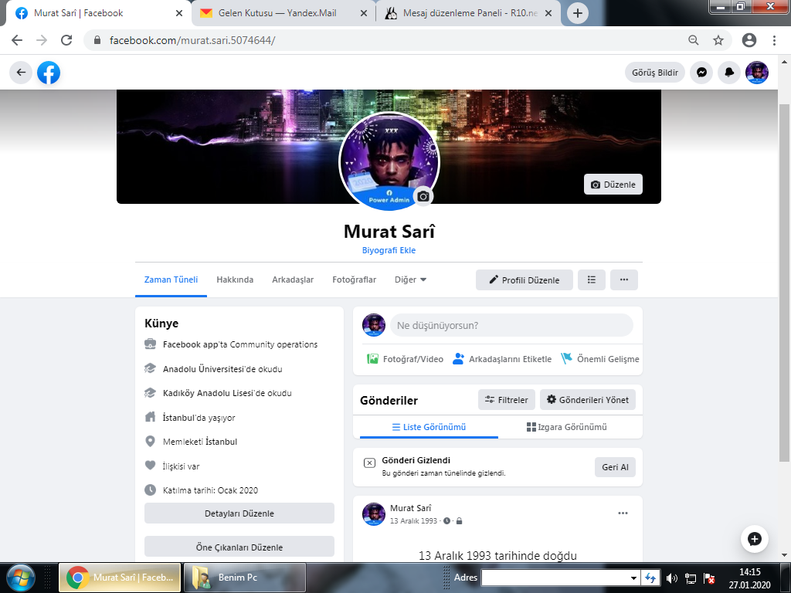791x593 pixels.
Task: Switch to Zaman Tüneli tab
Action: [171, 280]
